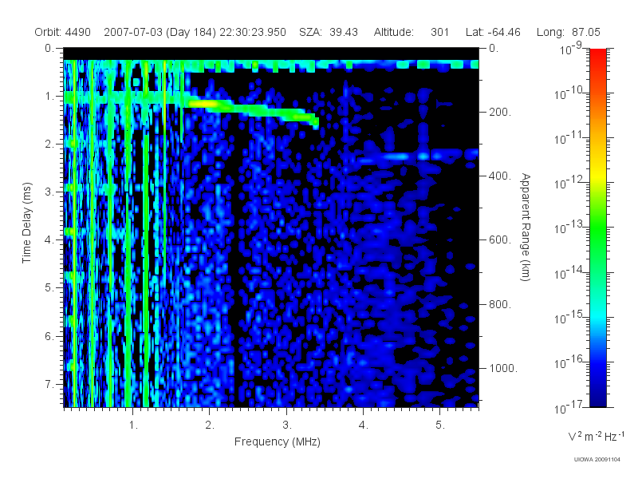The image size is (638, 479).
Task: Click the 1000. tick on the apparent range axis
Action: 503,368
